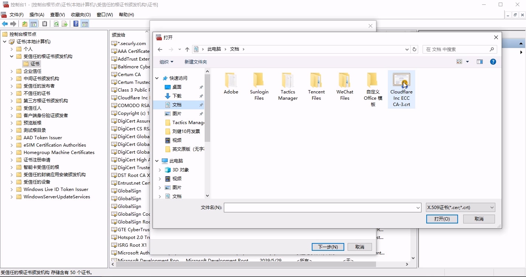Toggle Show/Hide console tree toolbar icon
The image size is (526, 277).
[x=33, y=24]
